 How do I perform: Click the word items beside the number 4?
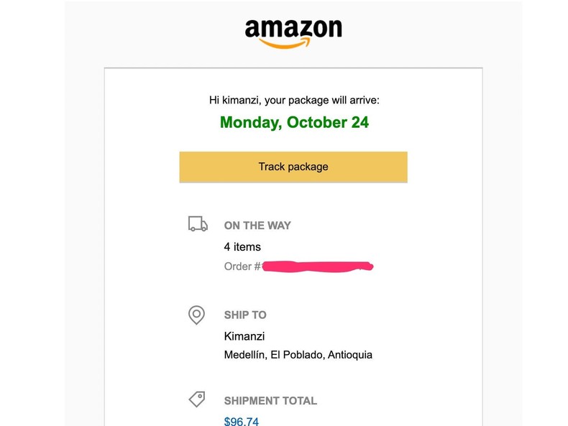click(x=247, y=247)
